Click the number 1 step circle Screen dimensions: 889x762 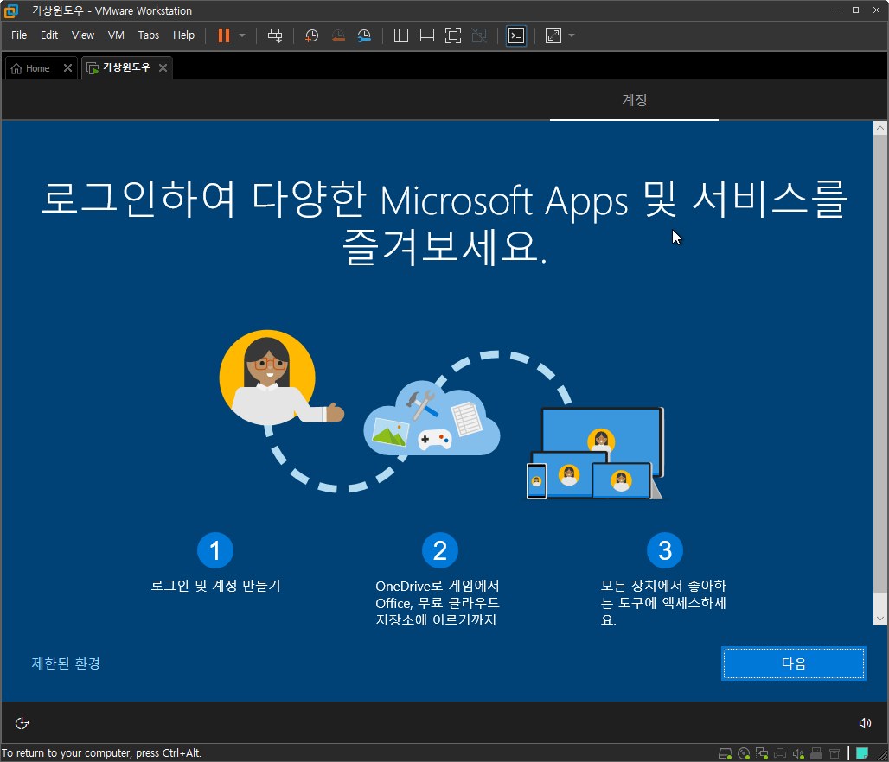tap(214, 550)
